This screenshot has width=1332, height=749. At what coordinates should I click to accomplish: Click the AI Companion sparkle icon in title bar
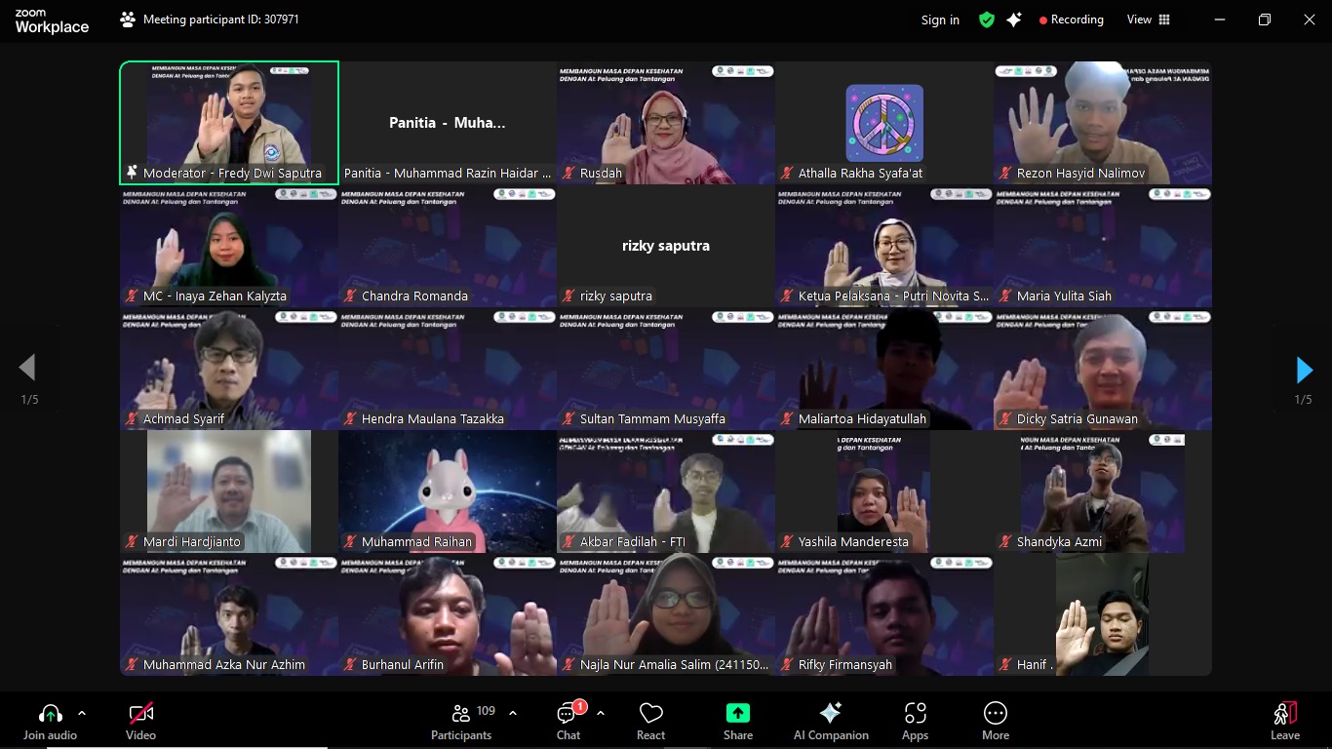click(x=1014, y=20)
